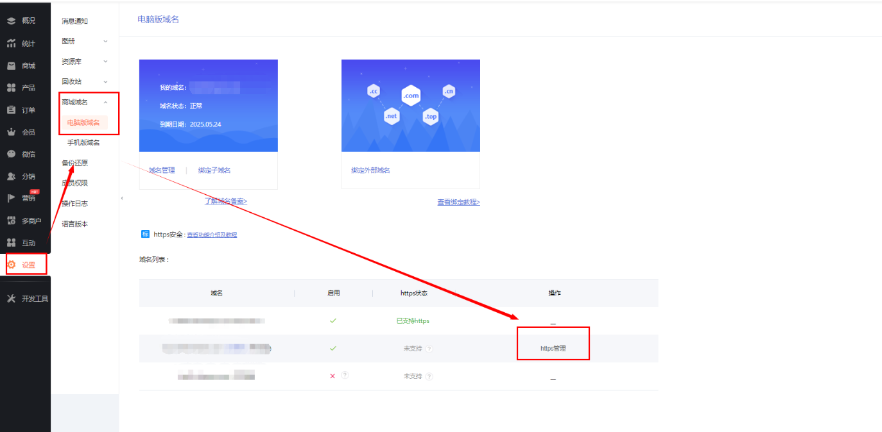Click the 启用 column header

click(x=333, y=293)
